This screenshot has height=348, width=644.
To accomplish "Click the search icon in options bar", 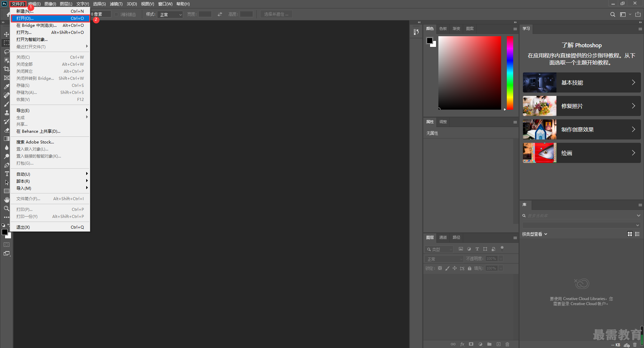I will pyautogui.click(x=613, y=14).
